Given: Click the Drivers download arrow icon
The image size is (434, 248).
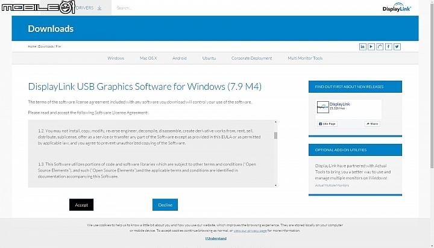Looking at the screenshot, I should point(99,8).
